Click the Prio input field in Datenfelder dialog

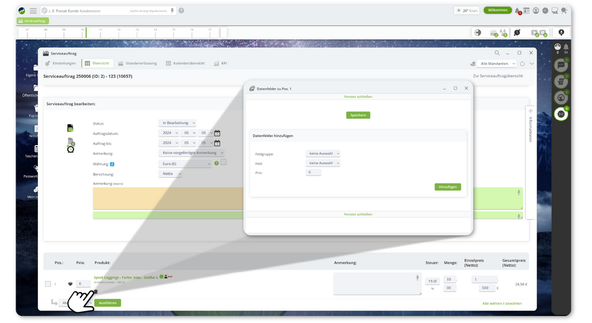pyautogui.click(x=313, y=172)
